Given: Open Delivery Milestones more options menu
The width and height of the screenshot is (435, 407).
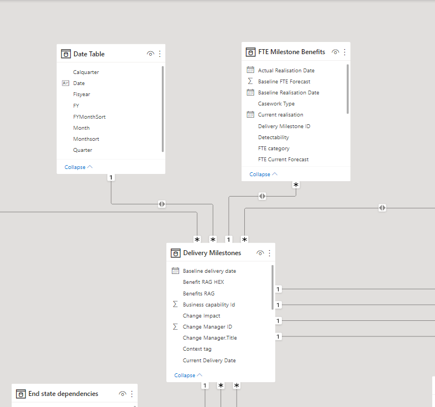Looking at the screenshot, I should pyautogui.click(x=269, y=253).
